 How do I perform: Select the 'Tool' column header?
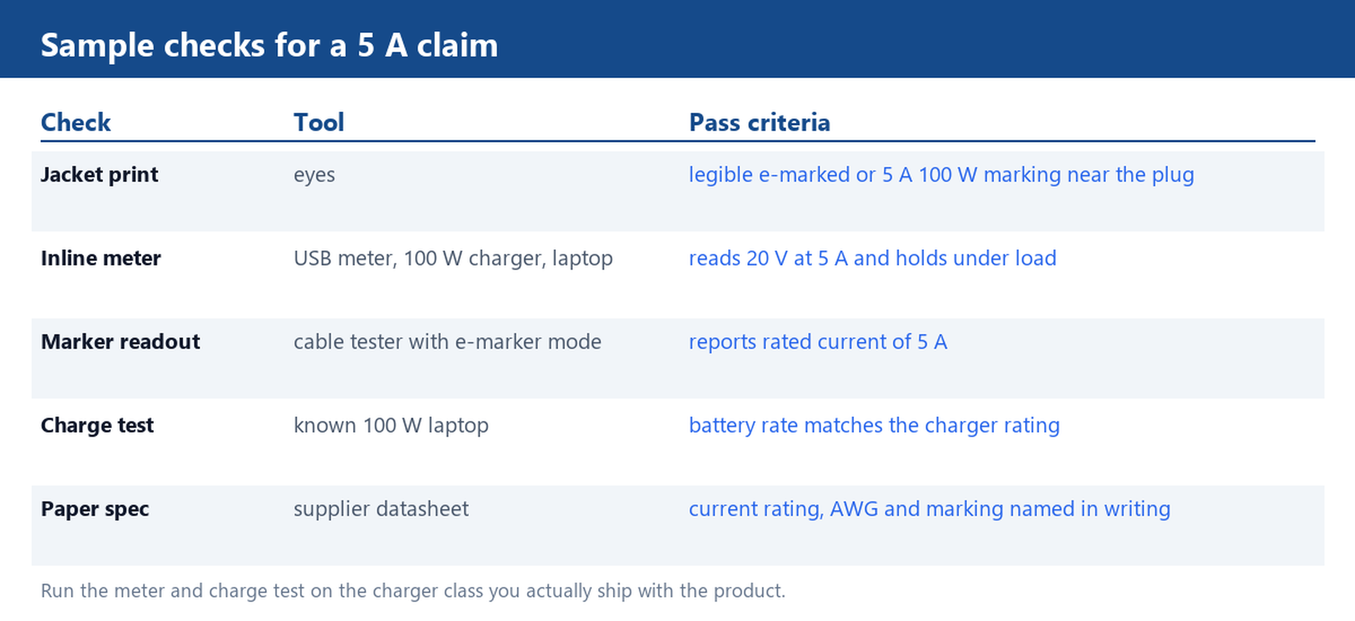click(318, 123)
